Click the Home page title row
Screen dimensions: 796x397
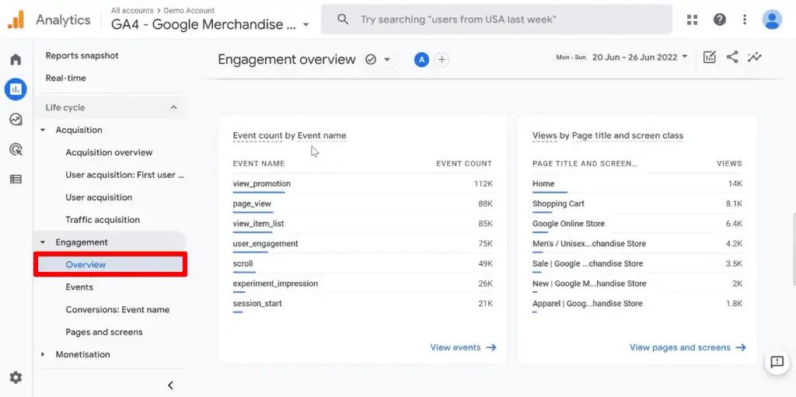637,184
